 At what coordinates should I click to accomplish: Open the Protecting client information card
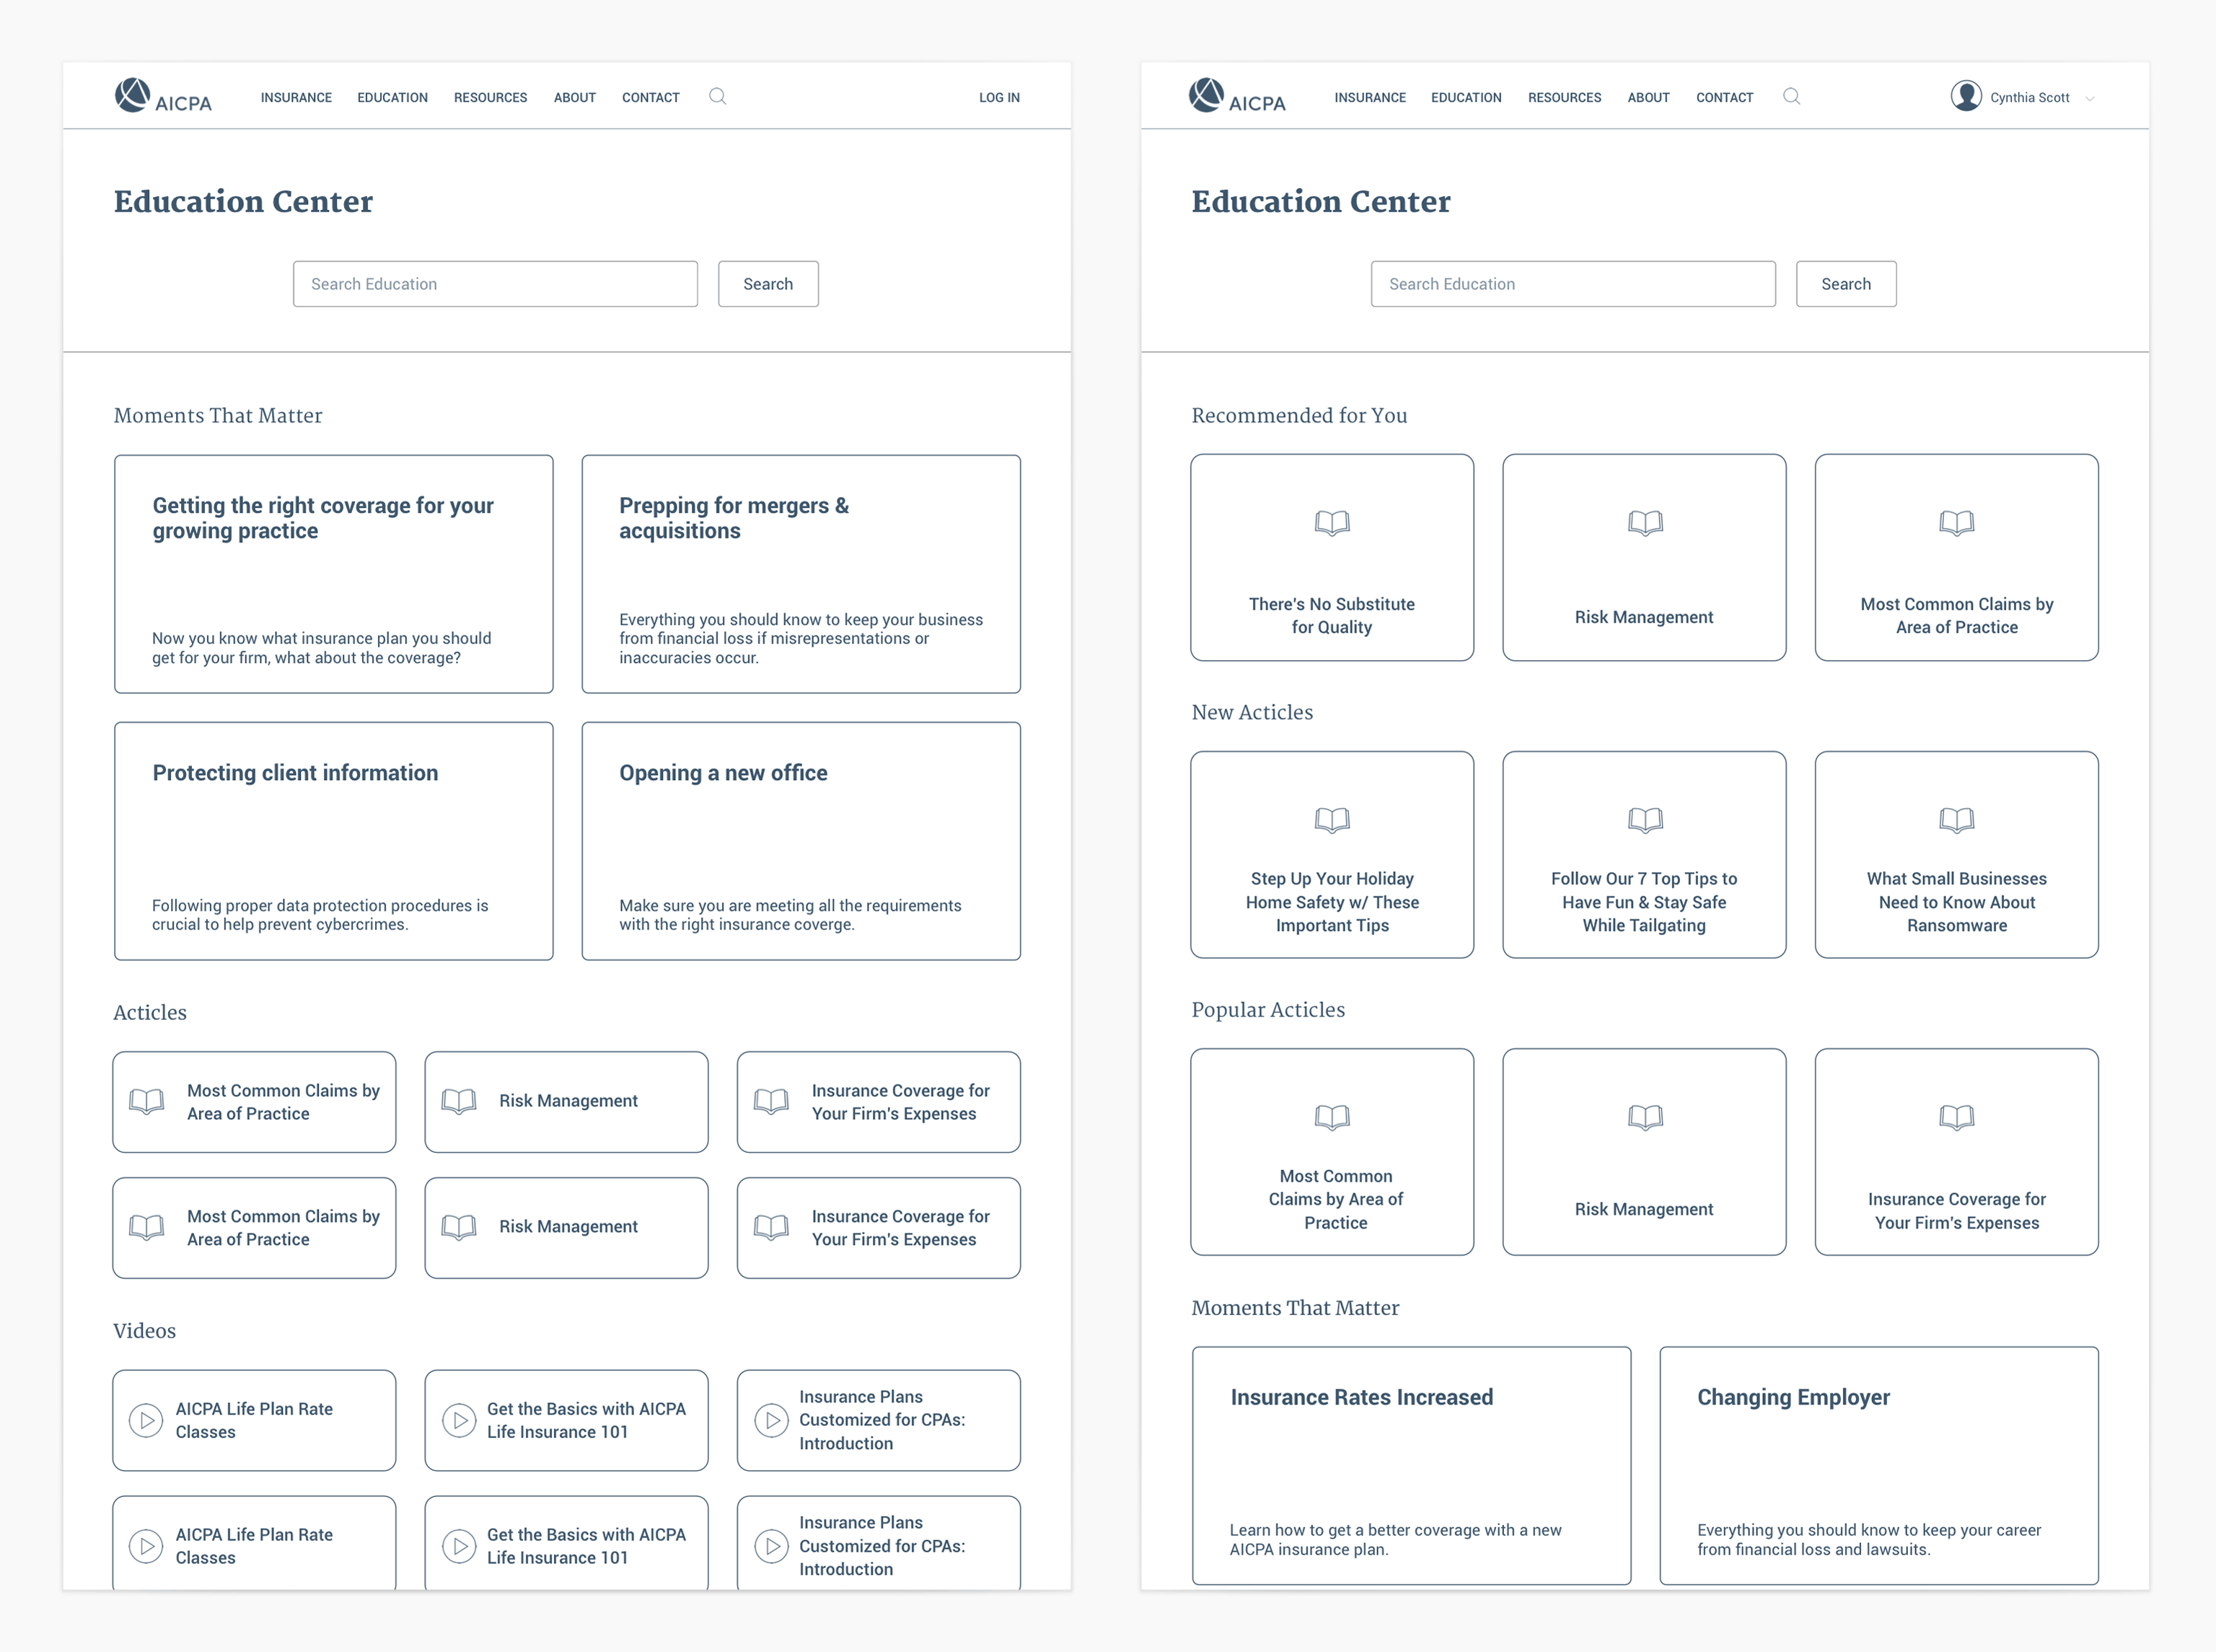coord(333,841)
